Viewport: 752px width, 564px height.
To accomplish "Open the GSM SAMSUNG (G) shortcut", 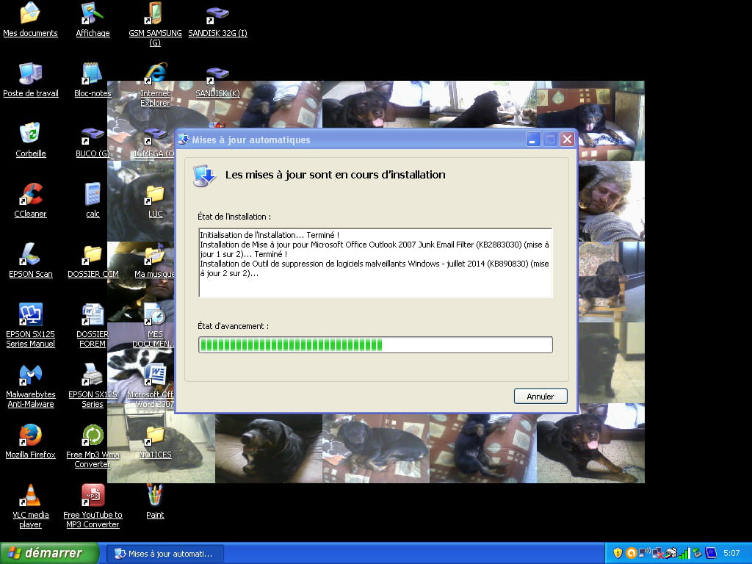I will pyautogui.click(x=155, y=13).
